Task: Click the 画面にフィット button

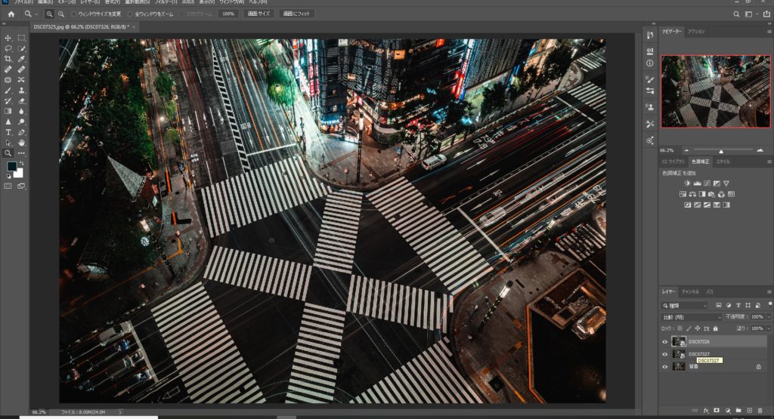Action: tap(296, 14)
